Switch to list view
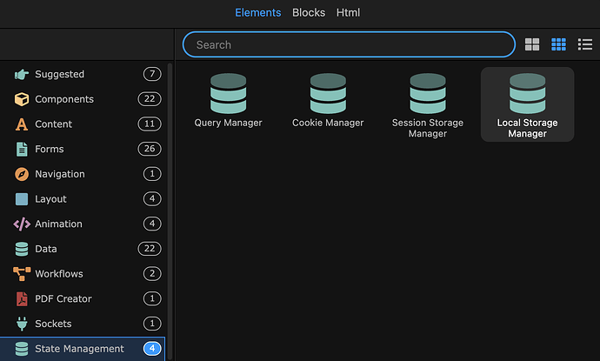The image size is (600, 361). [585, 44]
